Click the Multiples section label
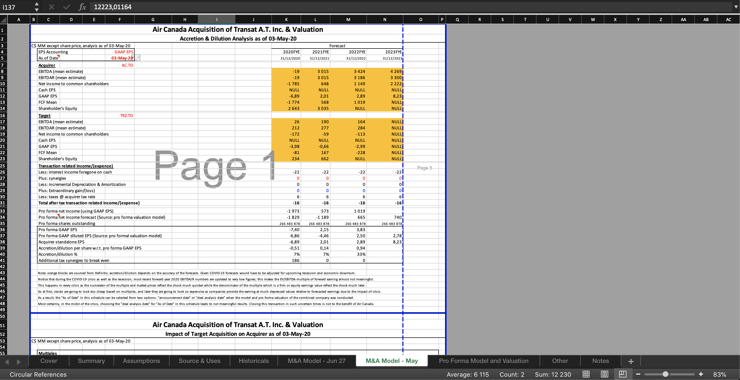 coord(47,353)
